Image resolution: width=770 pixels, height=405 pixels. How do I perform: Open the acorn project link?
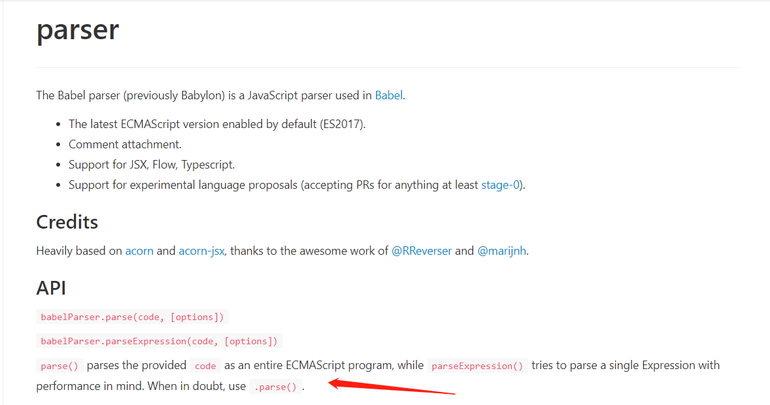[139, 251]
